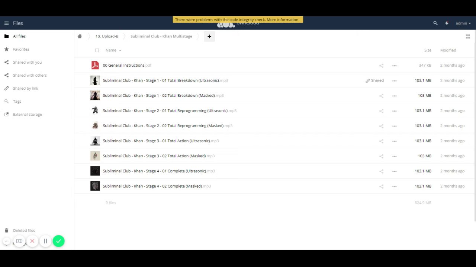Check the select-all files checkbox
476x267 pixels.
coord(97,50)
